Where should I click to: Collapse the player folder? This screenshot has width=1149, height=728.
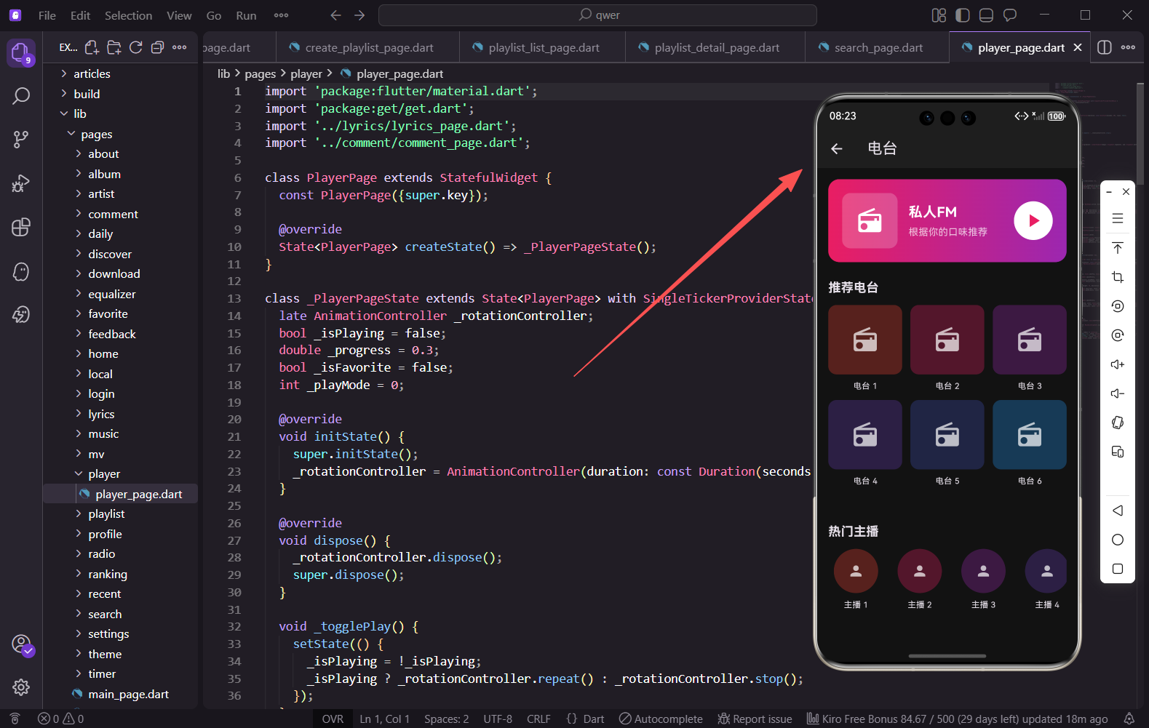[120, 473]
